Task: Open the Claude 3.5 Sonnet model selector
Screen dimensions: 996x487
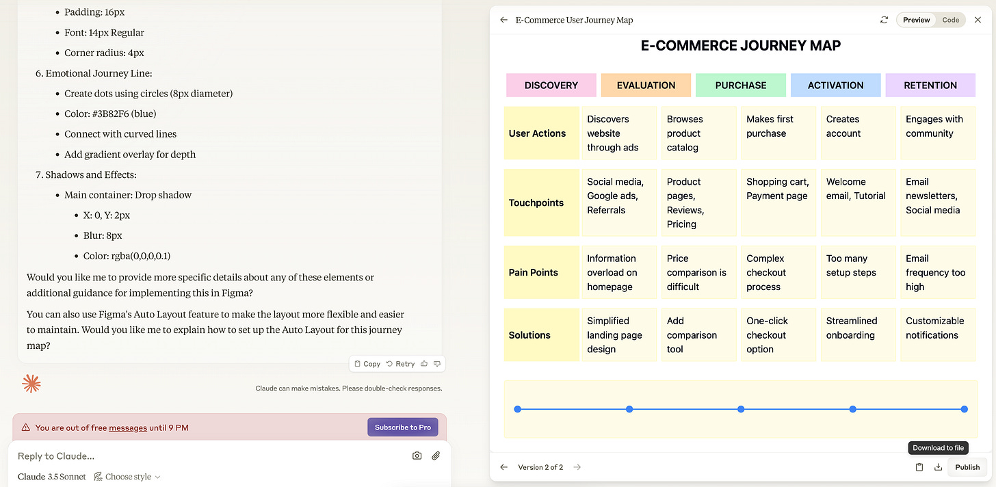Action: point(52,477)
